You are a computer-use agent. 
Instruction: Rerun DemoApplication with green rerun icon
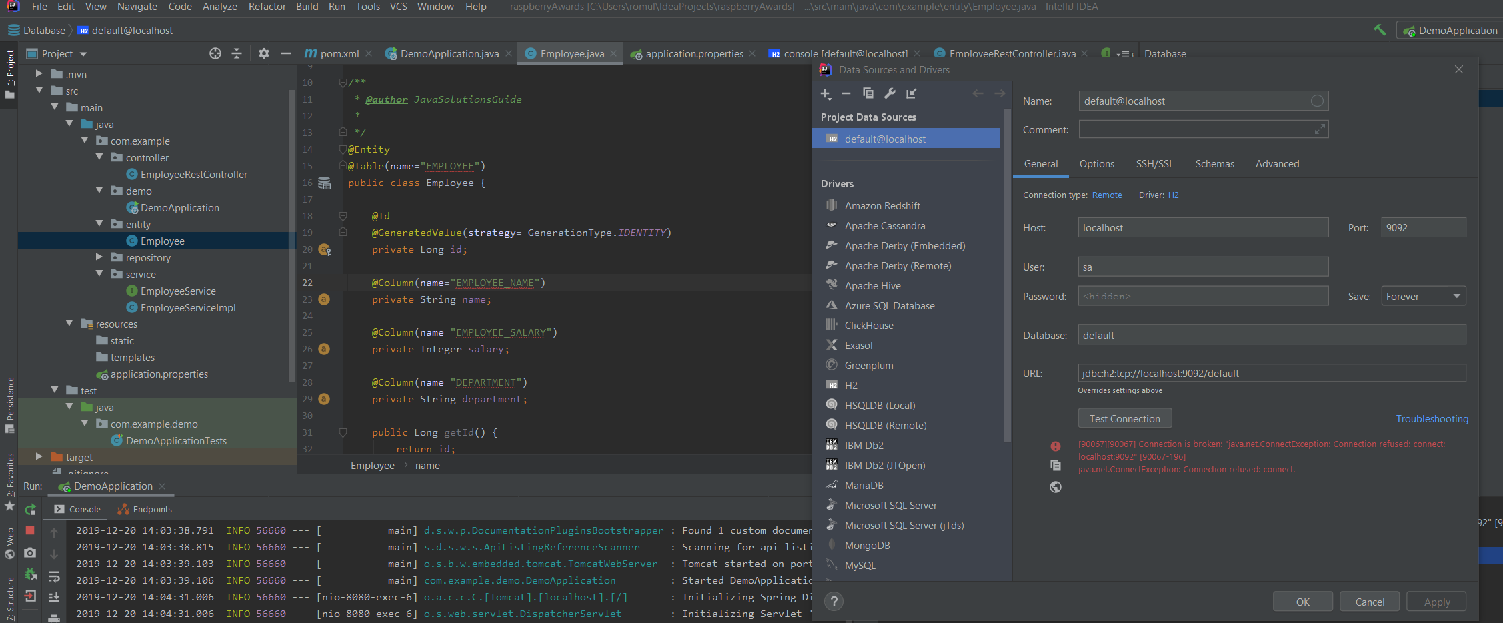click(30, 509)
